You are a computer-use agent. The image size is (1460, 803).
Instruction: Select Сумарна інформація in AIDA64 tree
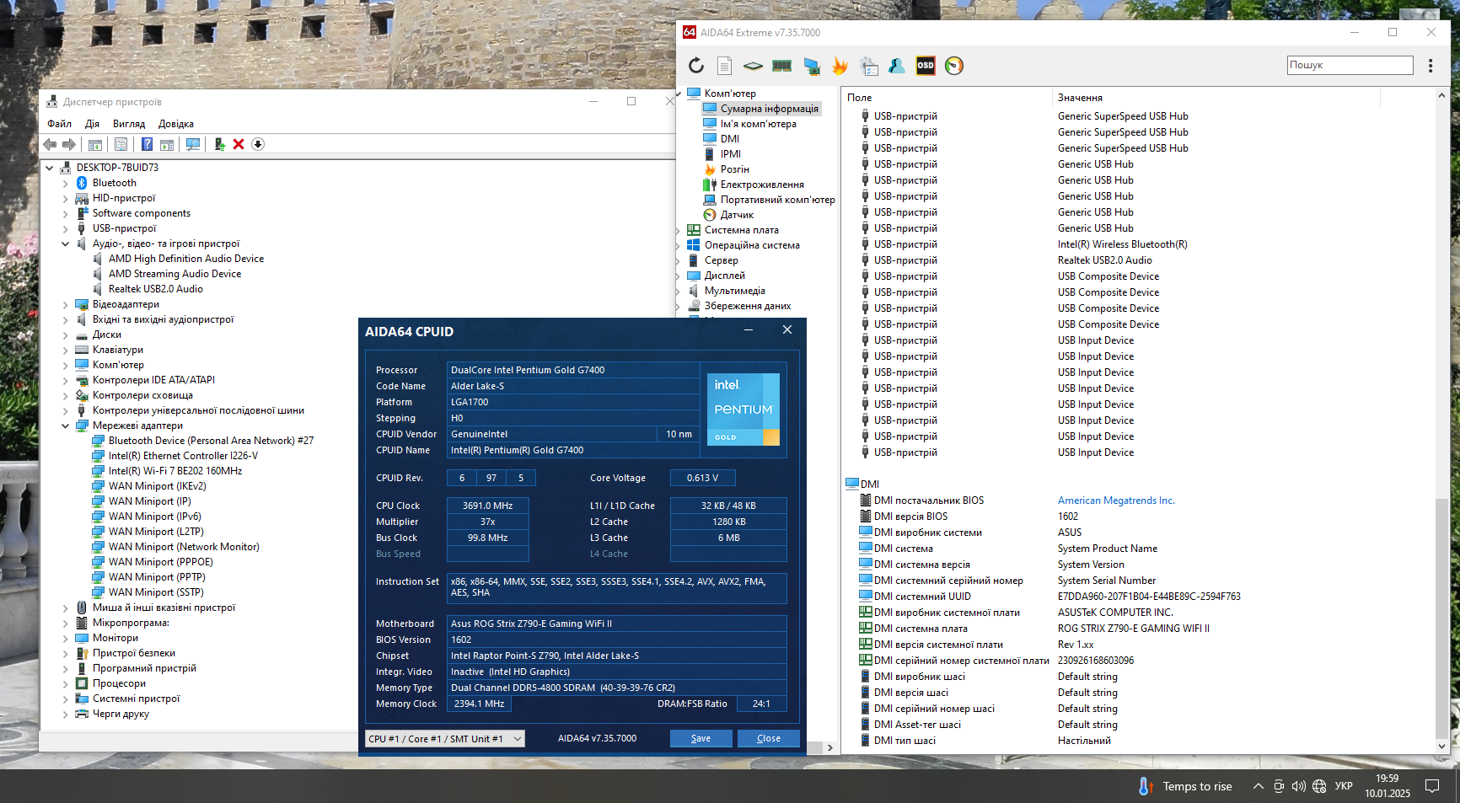769,109
